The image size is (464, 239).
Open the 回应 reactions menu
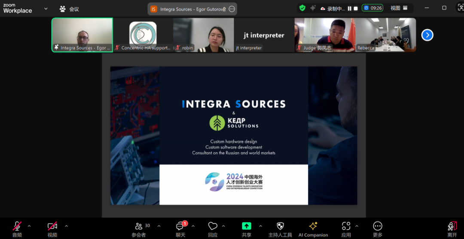(x=213, y=229)
